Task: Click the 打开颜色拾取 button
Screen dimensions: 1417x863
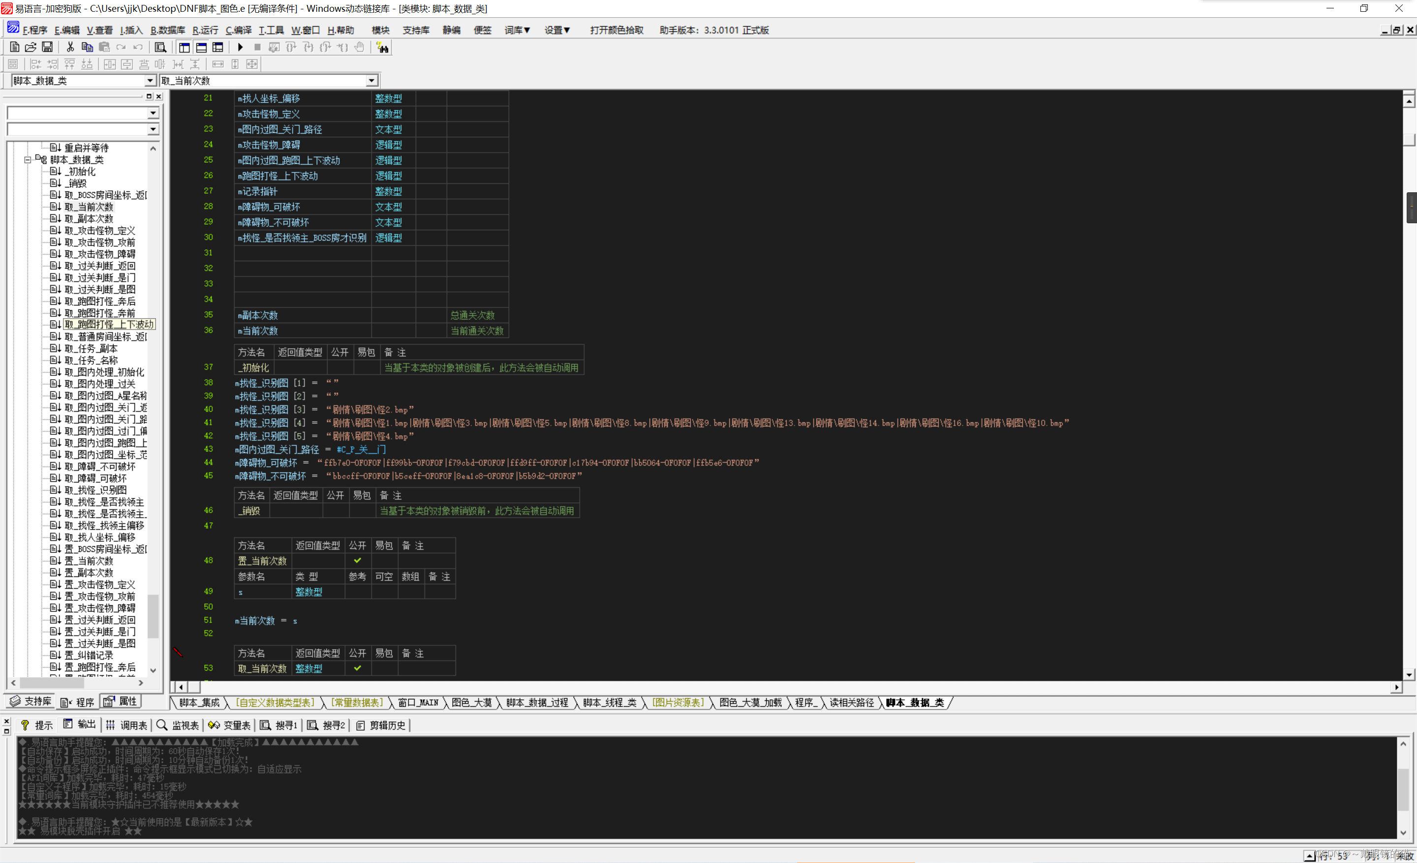Action: click(x=616, y=30)
